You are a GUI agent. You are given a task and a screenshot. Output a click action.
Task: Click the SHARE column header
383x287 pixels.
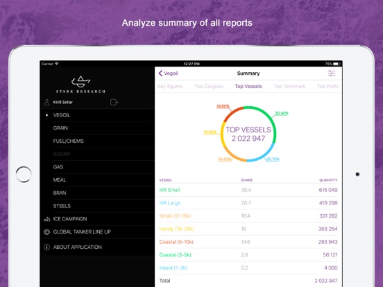point(247,180)
